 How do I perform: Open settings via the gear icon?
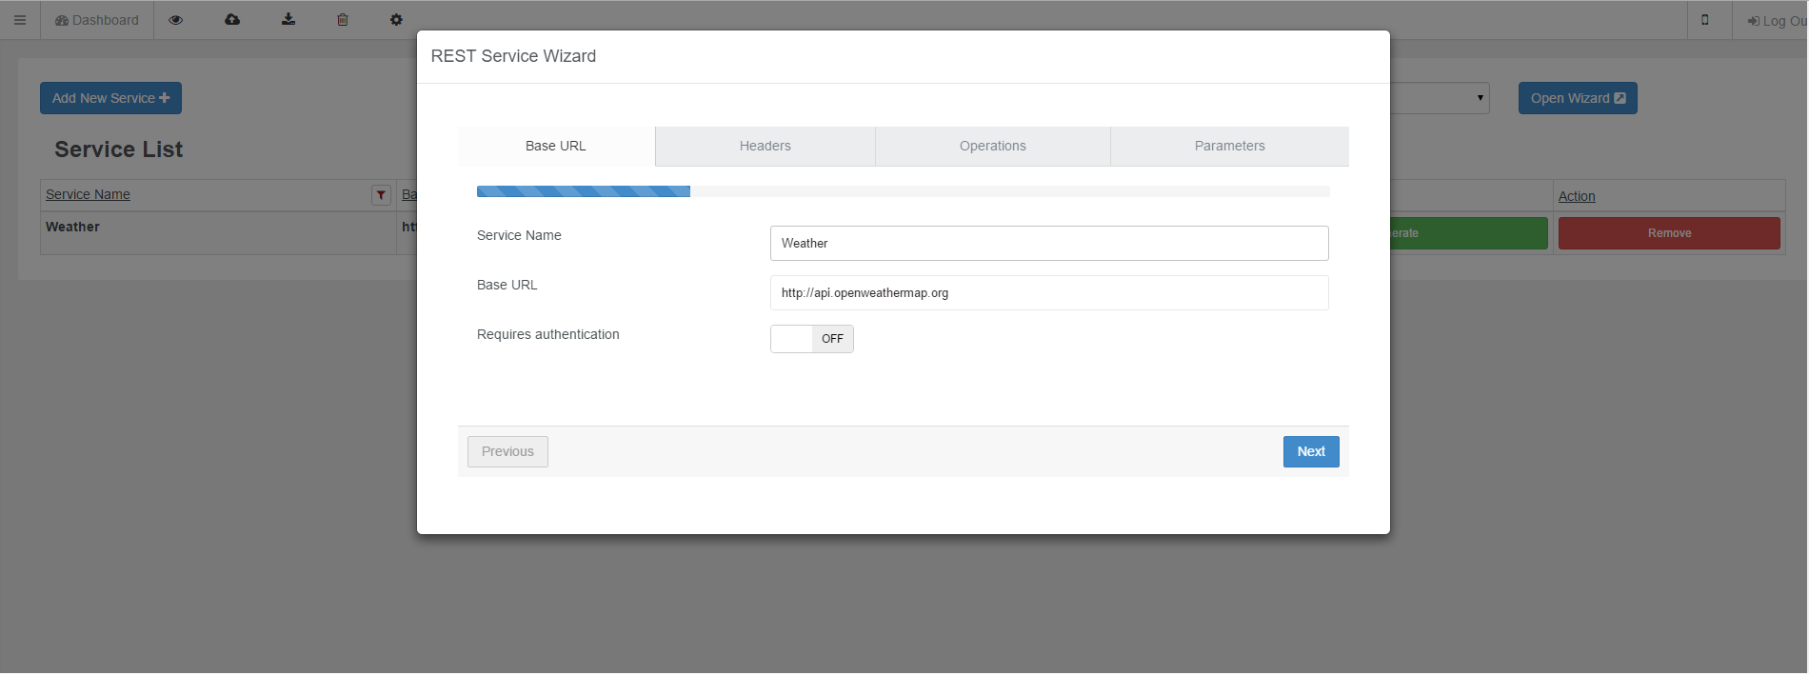click(x=396, y=20)
